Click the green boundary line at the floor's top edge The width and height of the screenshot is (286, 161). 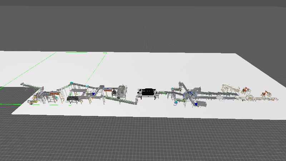(x=86, y=53)
